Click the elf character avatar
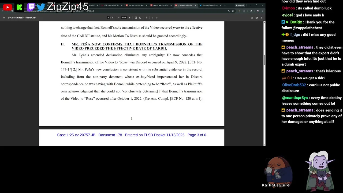Screen dimensions: 343x193 click(320, 170)
